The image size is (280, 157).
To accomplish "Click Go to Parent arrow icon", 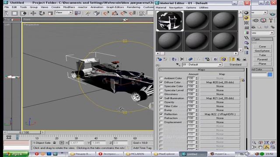I will [x=238, y=59].
